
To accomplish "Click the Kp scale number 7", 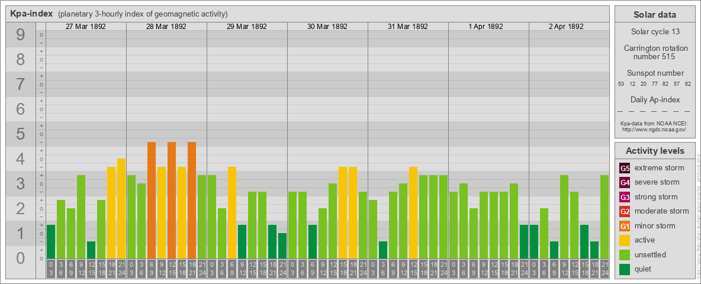I will pyautogui.click(x=21, y=85).
